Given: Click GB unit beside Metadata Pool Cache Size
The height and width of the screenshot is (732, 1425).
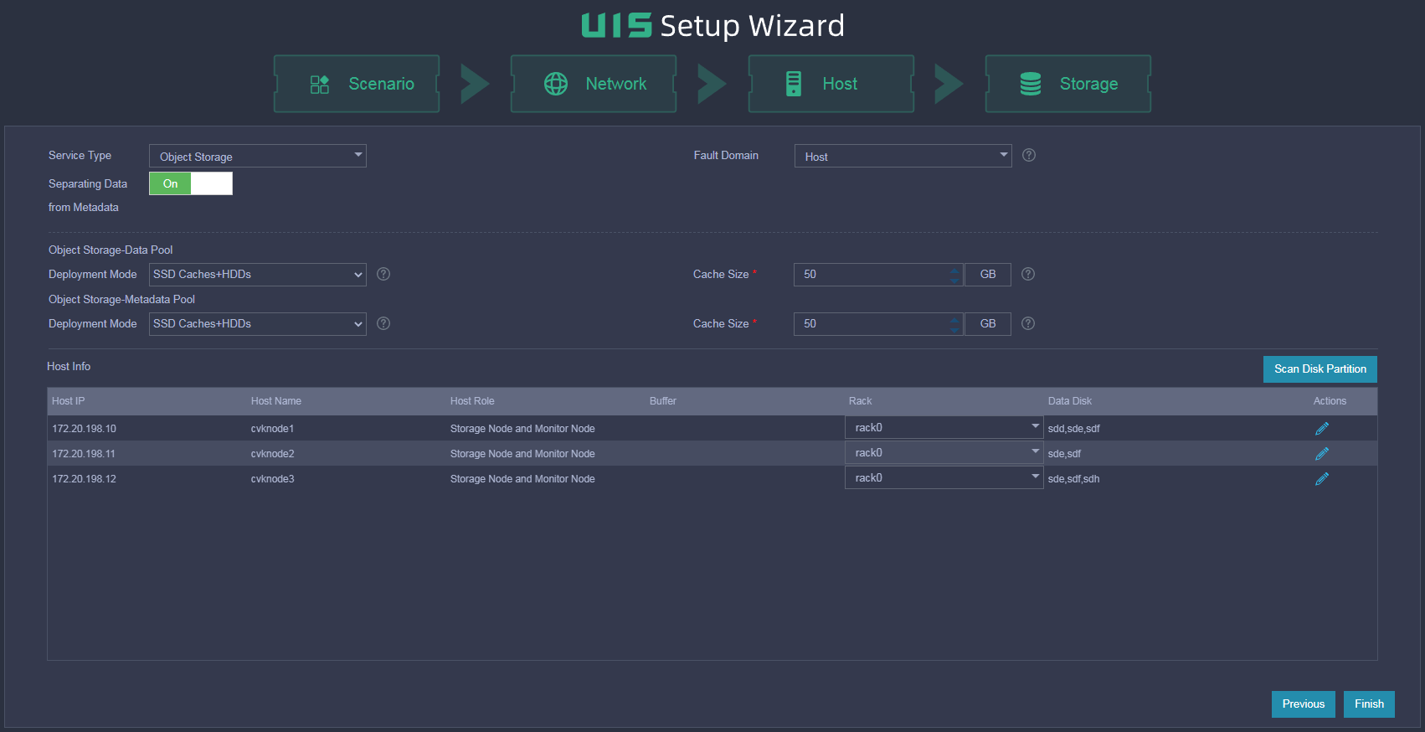Looking at the screenshot, I should pos(988,324).
